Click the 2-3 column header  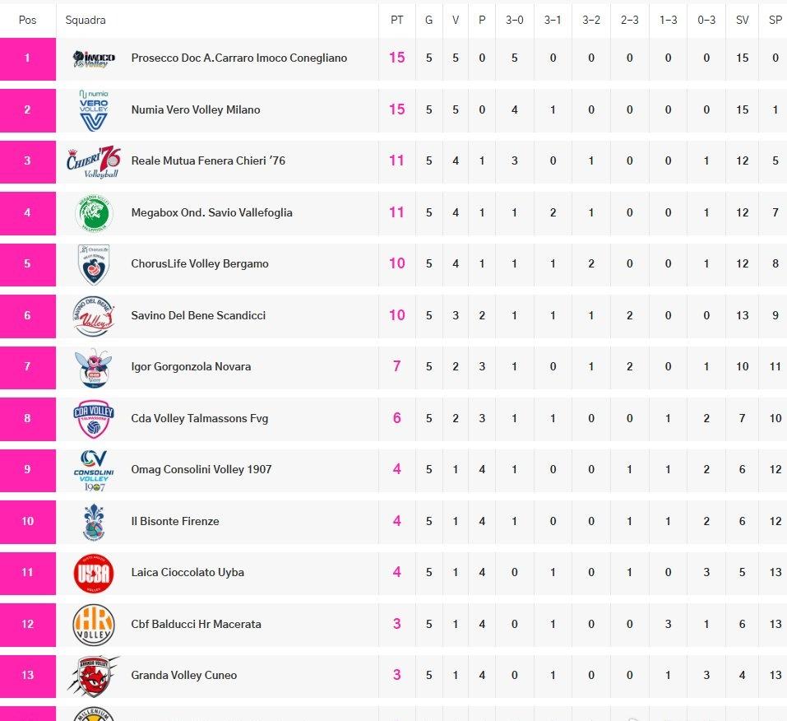(x=630, y=20)
